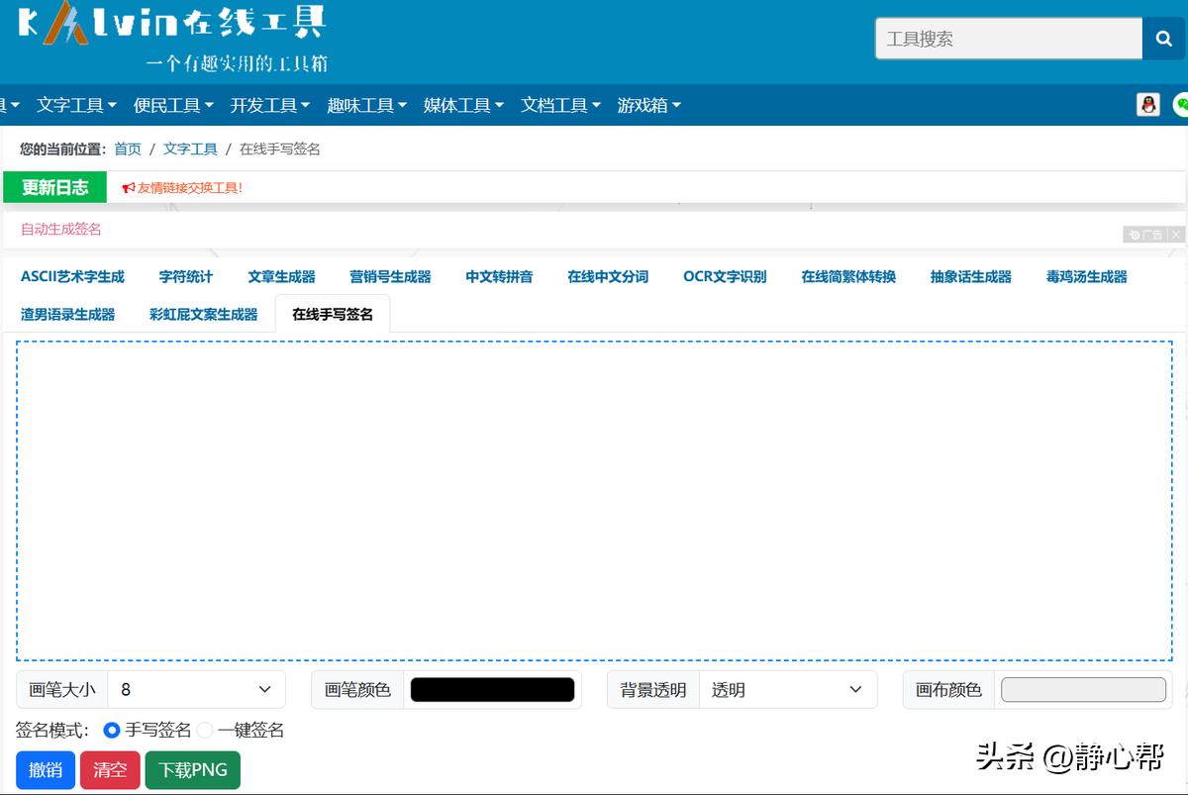Expand the 文字工具 navigation menu
The width and height of the screenshot is (1188, 795).
[76, 104]
